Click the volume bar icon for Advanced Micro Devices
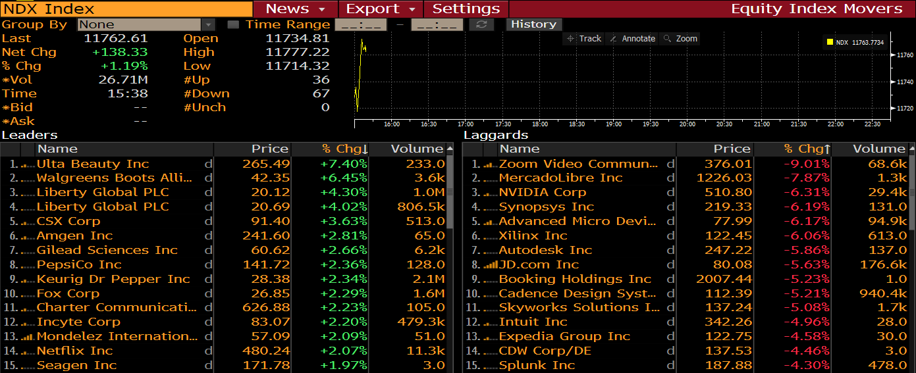The width and height of the screenshot is (916, 373). (x=490, y=222)
